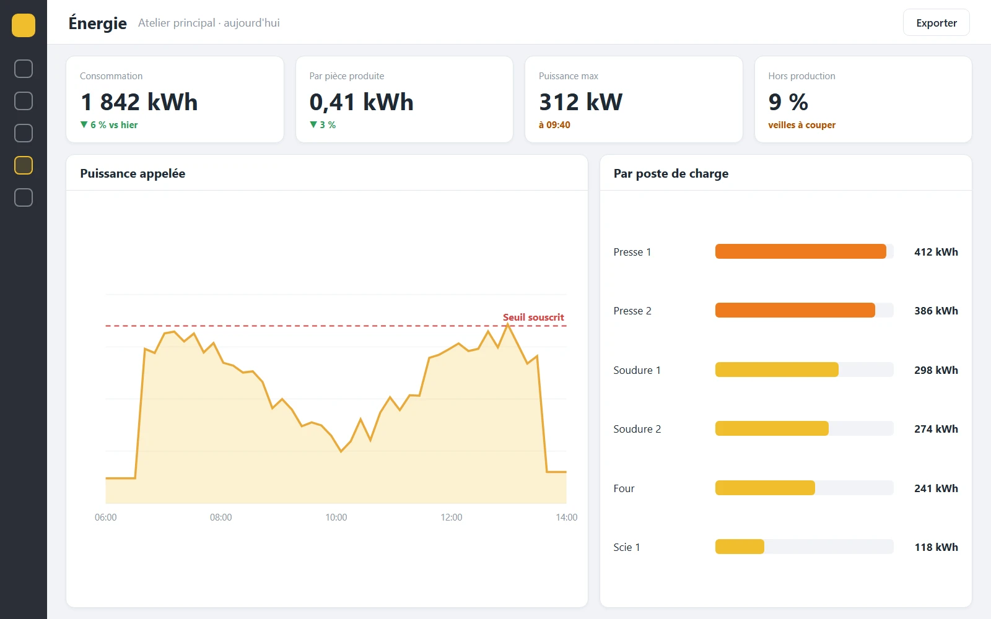The width and height of the screenshot is (991, 619).
Task: Click the "à 09:40" peak time text
Action: coord(554,125)
